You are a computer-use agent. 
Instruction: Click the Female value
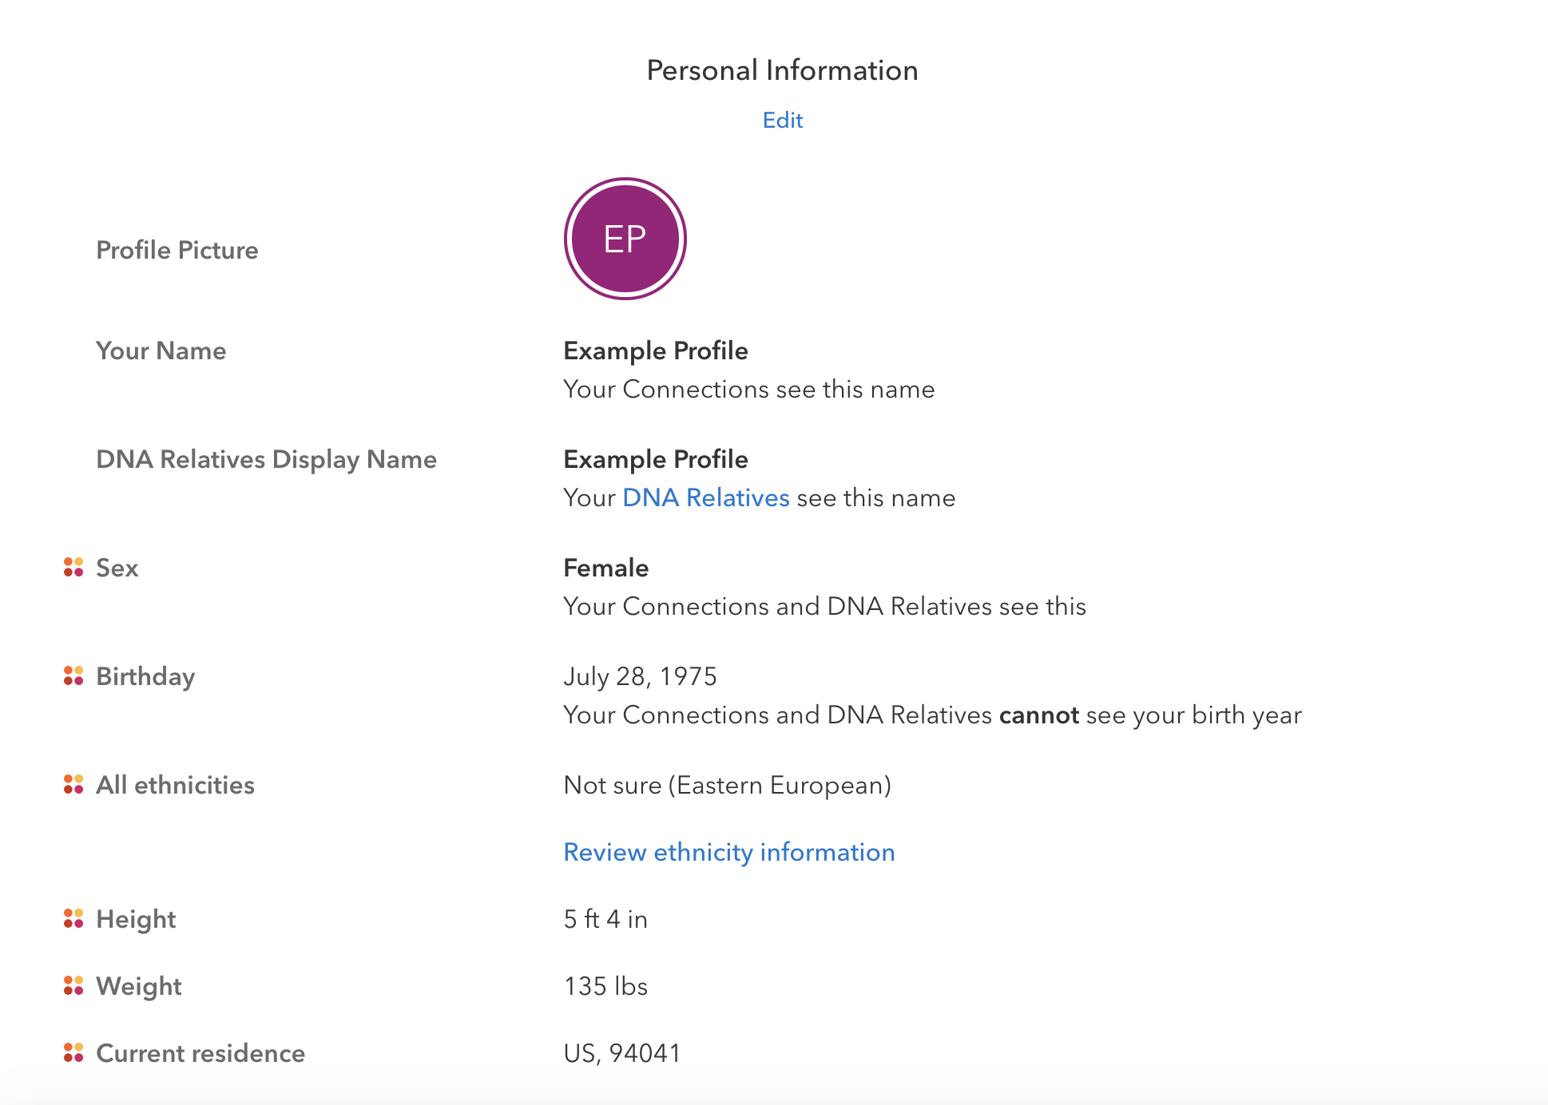(x=606, y=568)
